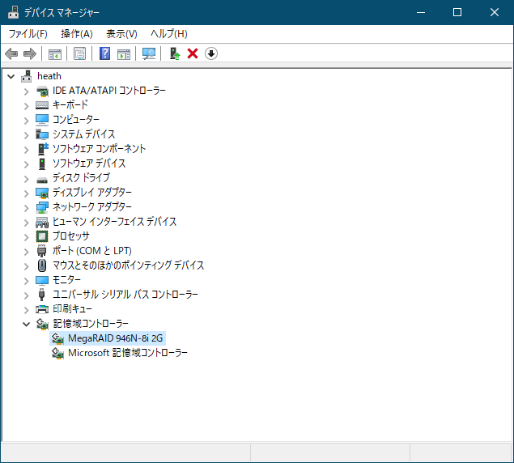514x463 pixels.
Task: Click the IDE ATA/ATAPI controller category icon
Action: pyautogui.click(x=42, y=91)
